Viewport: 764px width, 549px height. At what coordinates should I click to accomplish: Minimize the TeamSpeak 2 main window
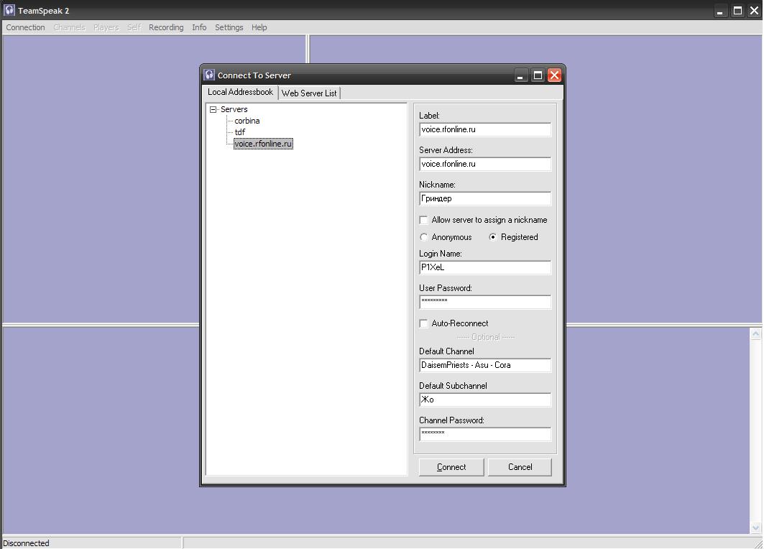719,10
